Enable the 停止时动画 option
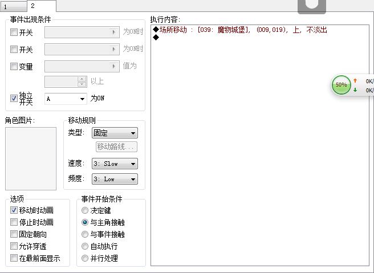Viewport: 374px width, 273px height. point(14,222)
